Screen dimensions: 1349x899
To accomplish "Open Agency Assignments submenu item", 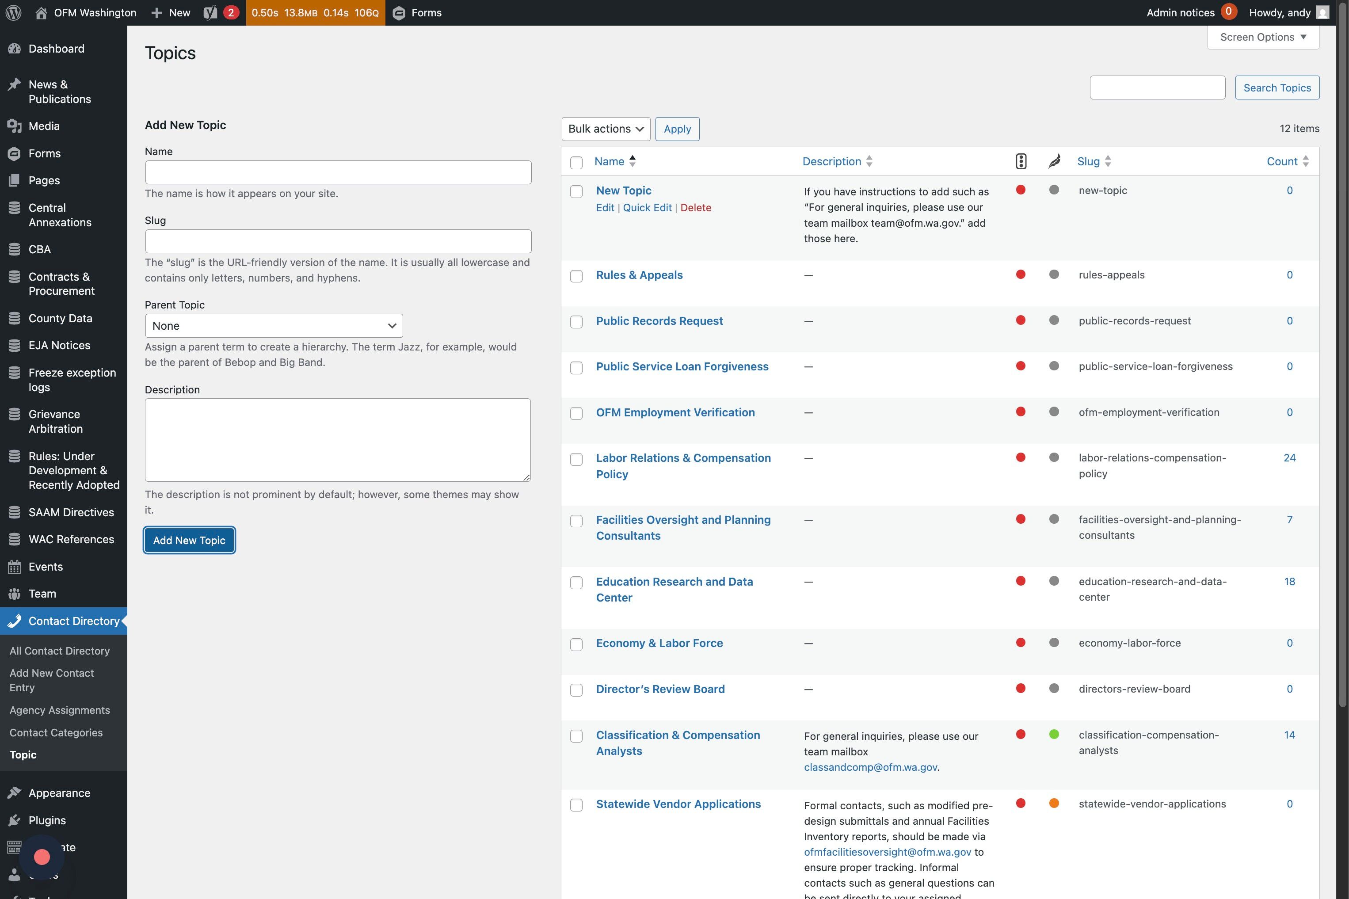I will pyautogui.click(x=60, y=710).
